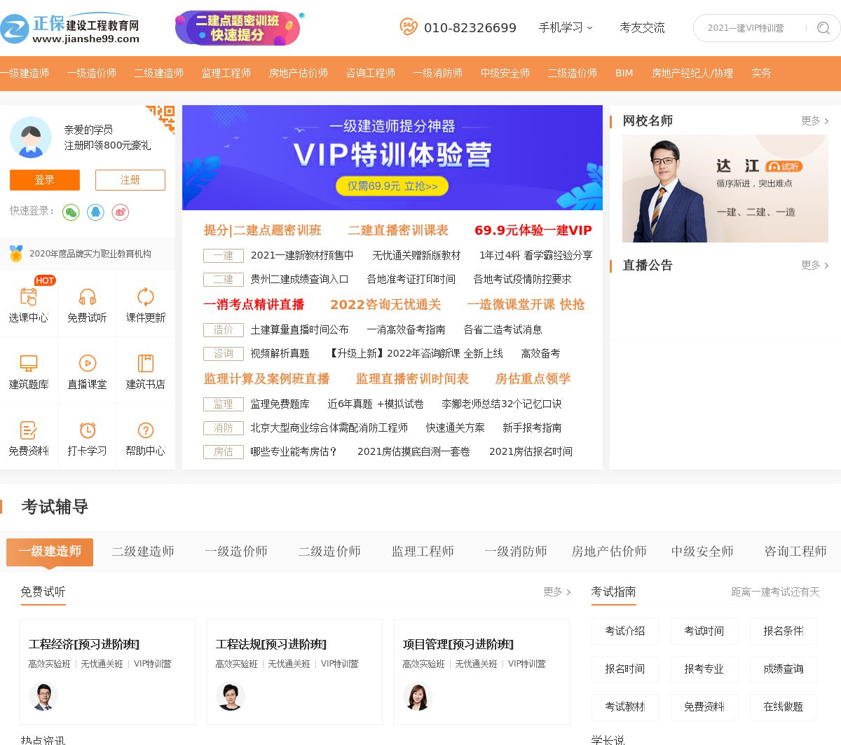Viewport: 841px width, 745px height.
Task: Open BIM in the orange navigation bar
Action: point(624,73)
